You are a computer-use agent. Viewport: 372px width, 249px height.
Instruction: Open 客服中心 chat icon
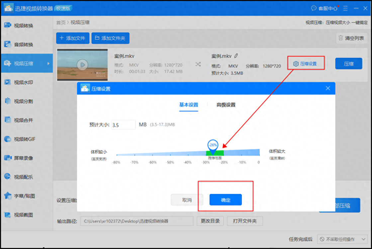[314, 8]
